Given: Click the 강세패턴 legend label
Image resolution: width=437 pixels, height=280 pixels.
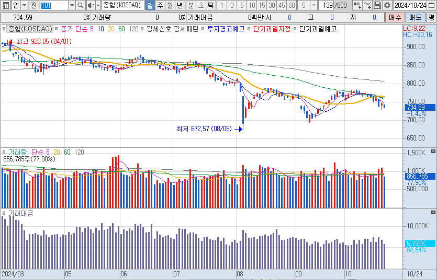Looking at the screenshot, I should [x=186, y=29].
